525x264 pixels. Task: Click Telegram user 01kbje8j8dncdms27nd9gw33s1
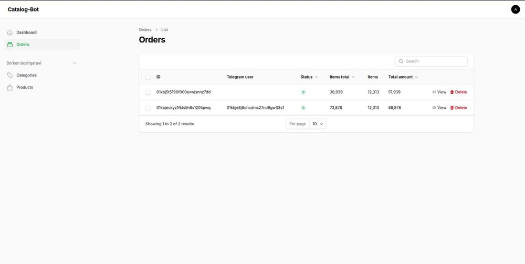(256, 107)
